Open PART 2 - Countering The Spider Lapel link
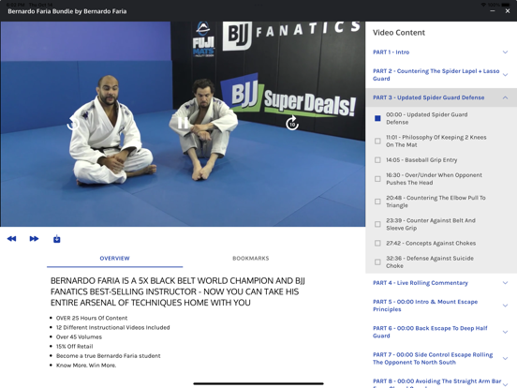The height and width of the screenshot is (388, 517). (436, 75)
